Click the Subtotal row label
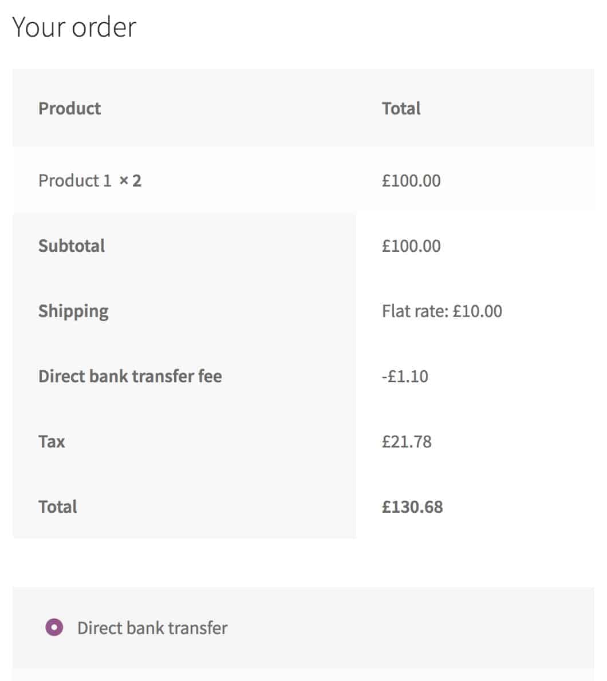607x681 pixels. pyautogui.click(x=72, y=246)
